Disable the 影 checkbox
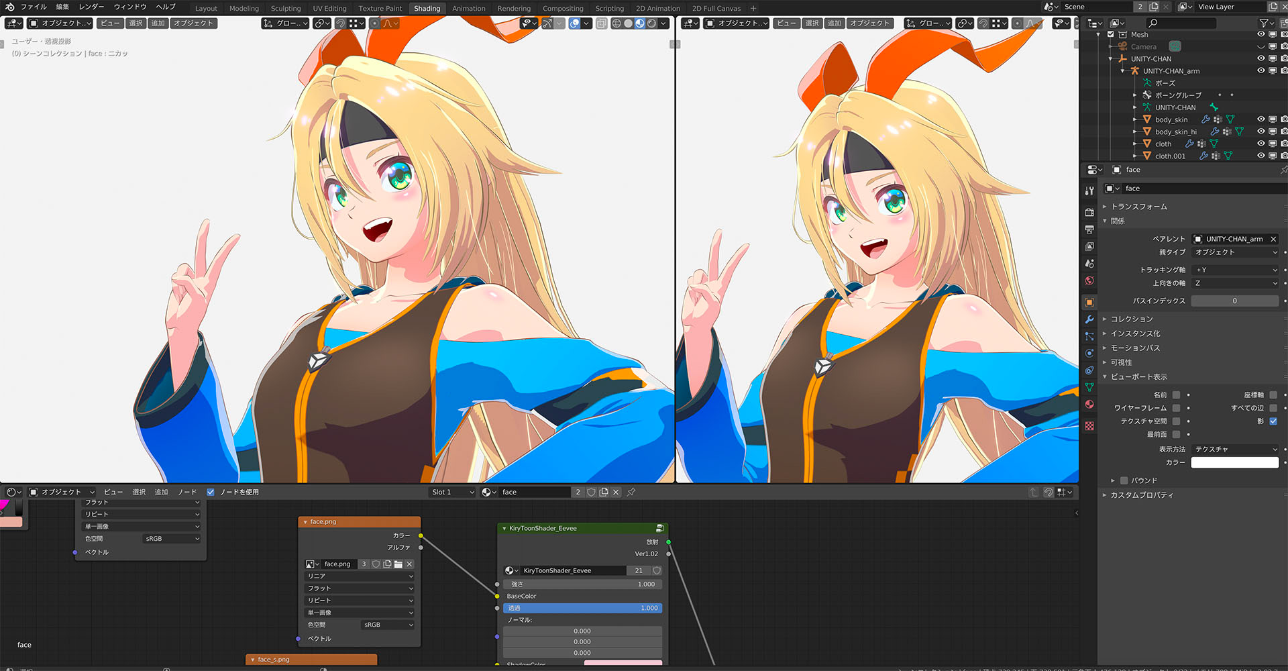Screen dimensions: 1288x671 [1273, 421]
